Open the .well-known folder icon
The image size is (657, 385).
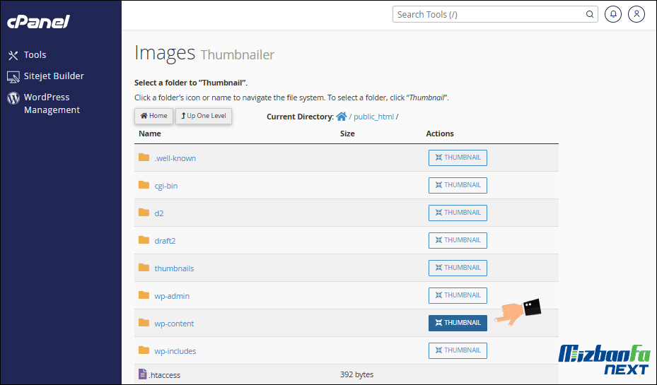pyautogui.click(x=144, y=158)
